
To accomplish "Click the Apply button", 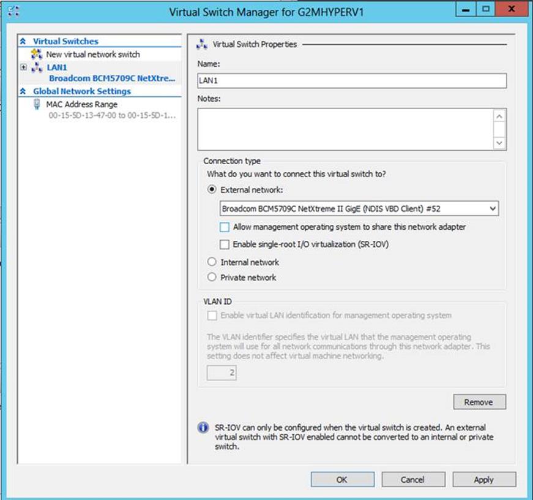I will (484, 480).
